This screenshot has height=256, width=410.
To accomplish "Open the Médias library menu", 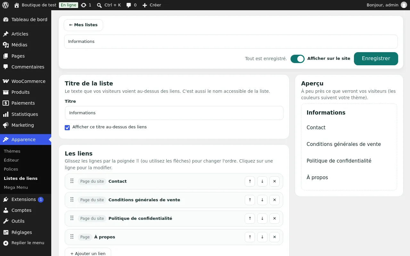I will (x=26, y=45).
